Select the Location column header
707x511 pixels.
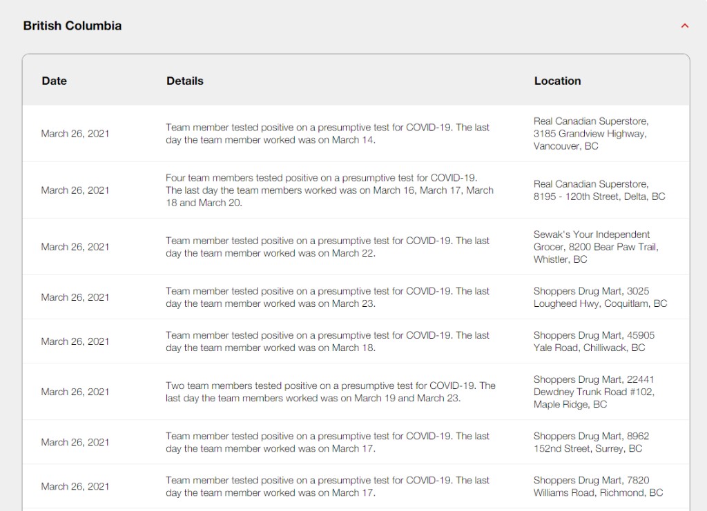(557, 81)
